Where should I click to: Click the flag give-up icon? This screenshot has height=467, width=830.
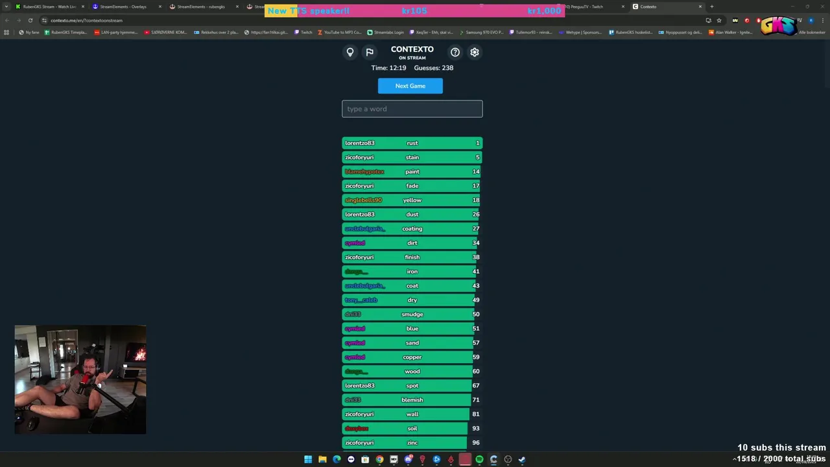(370, 52)
